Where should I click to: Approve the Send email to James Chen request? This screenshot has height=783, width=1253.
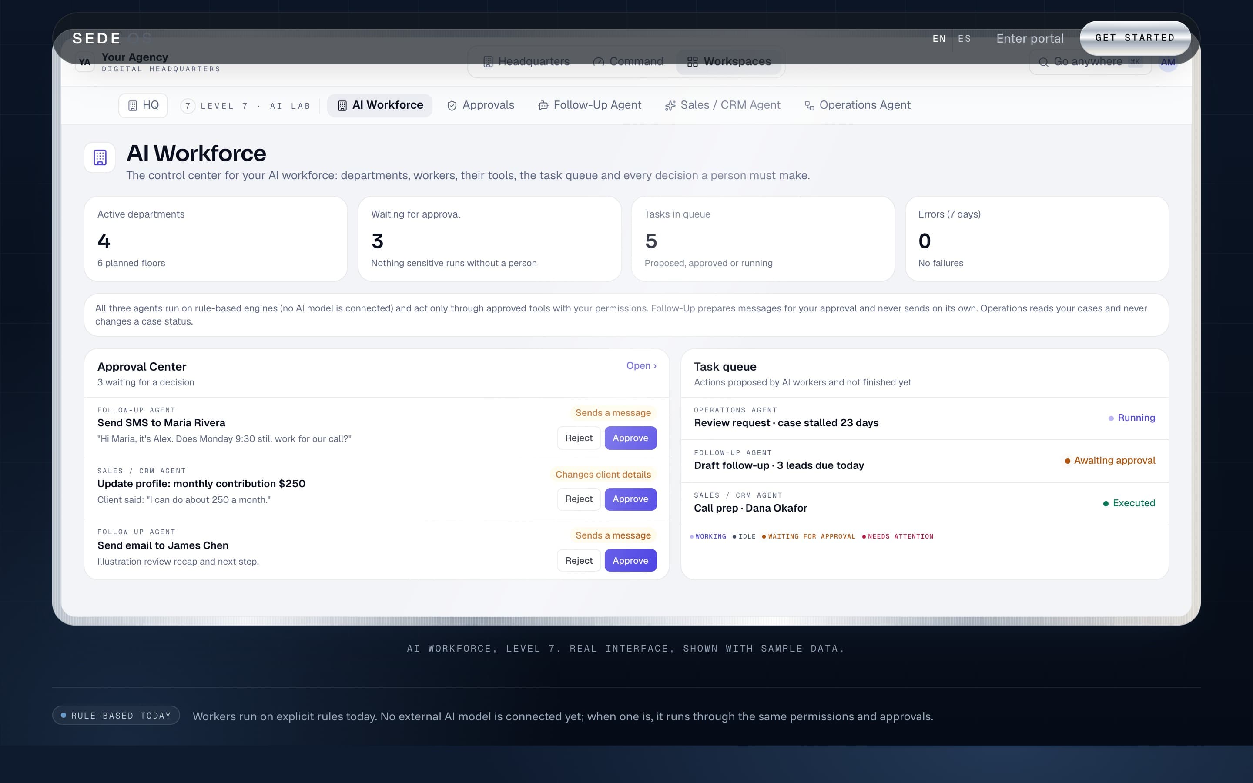(x=630, y=560)
